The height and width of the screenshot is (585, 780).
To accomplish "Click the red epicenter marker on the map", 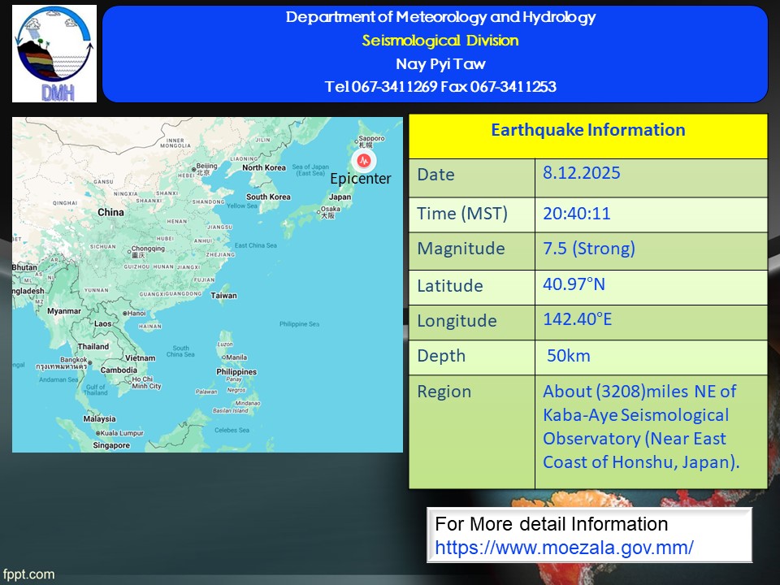I will (362, 161).
